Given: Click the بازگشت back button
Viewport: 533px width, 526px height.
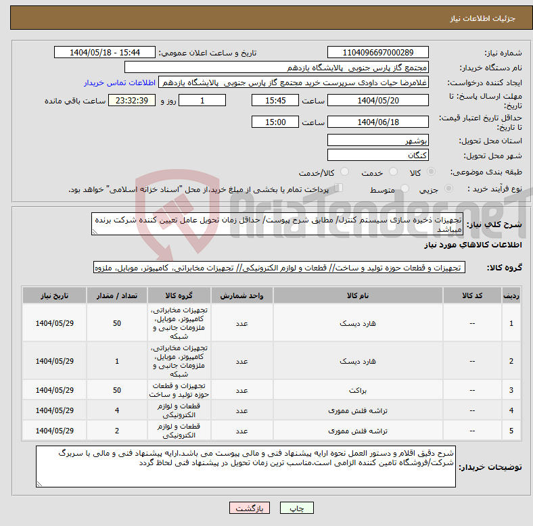Looking at the screenshot, I should [250, 508].
